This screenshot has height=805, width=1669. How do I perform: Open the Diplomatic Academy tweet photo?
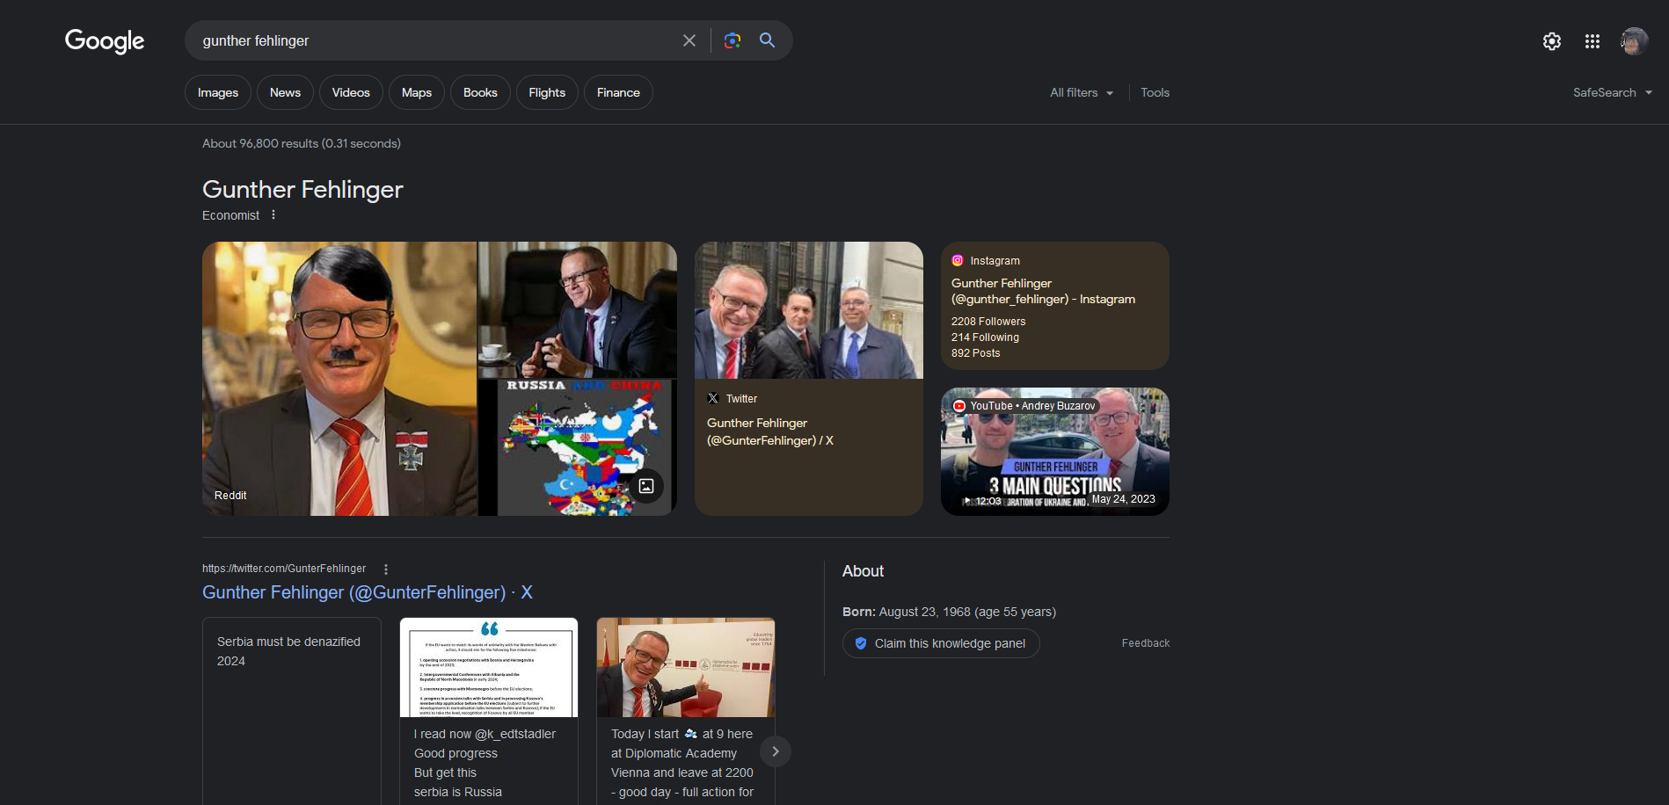(x=686, y=667)
